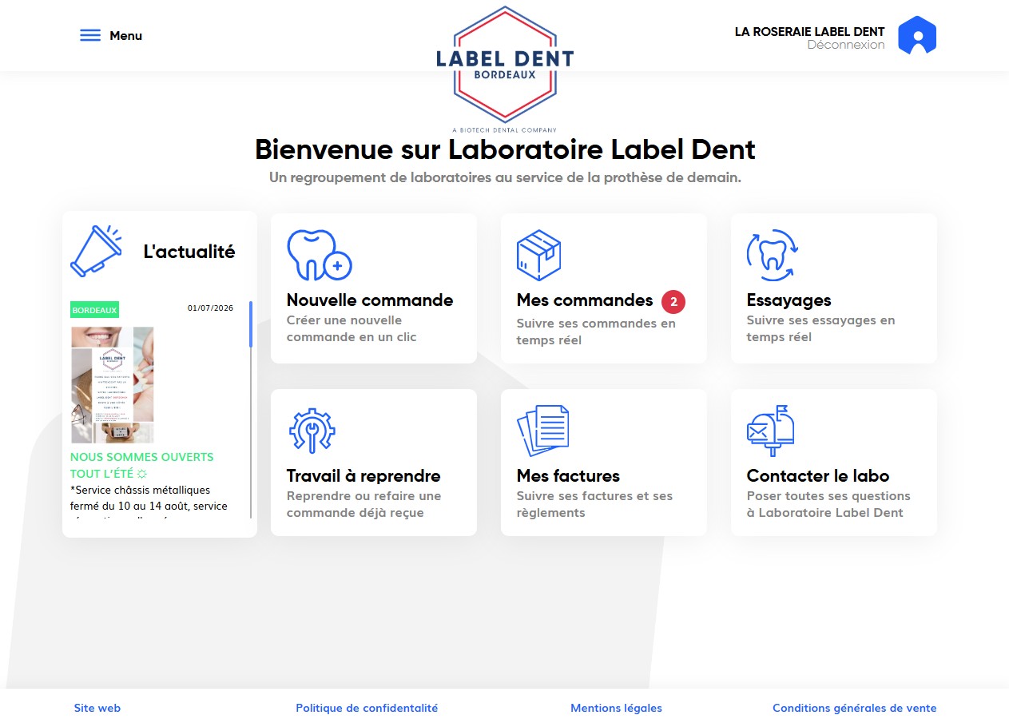Screen dimensions: 1009x723
Task: Click the documents Mes factures icon
Action: 543,431
